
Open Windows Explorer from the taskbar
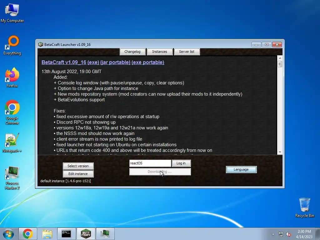[47, 234]
